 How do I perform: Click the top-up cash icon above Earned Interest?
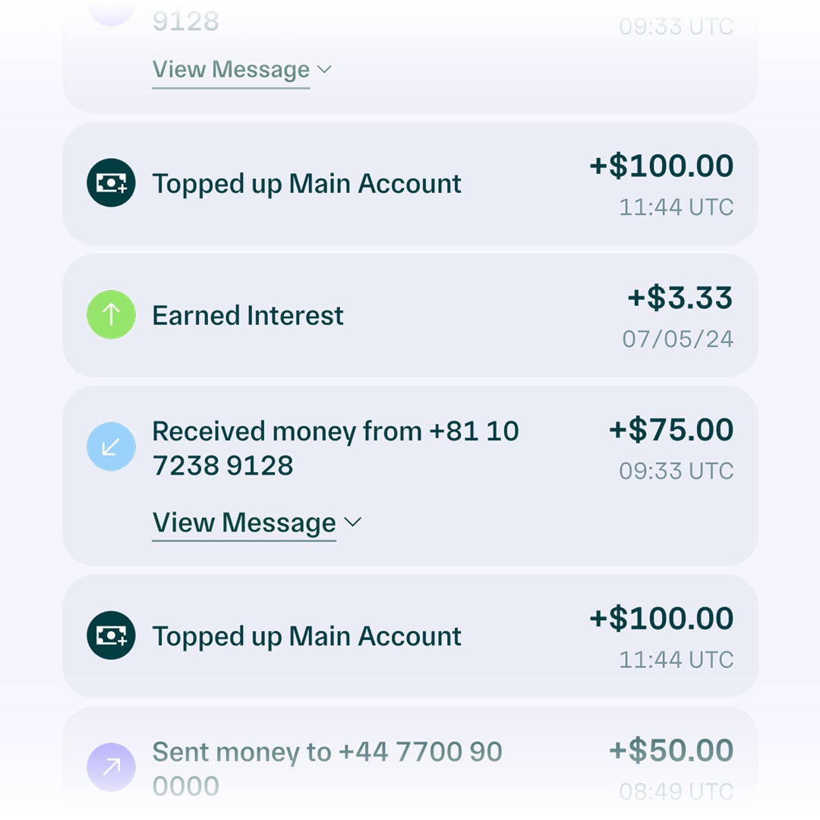111,183
